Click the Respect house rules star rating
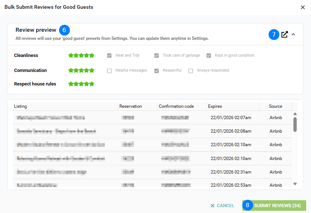Screen dimensions: 311x213 coord(81,84)
